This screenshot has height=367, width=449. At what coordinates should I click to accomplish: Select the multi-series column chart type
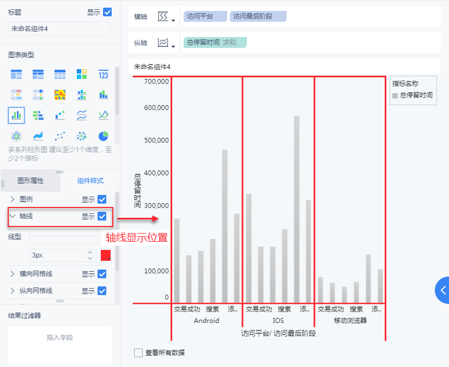(16, 115)
